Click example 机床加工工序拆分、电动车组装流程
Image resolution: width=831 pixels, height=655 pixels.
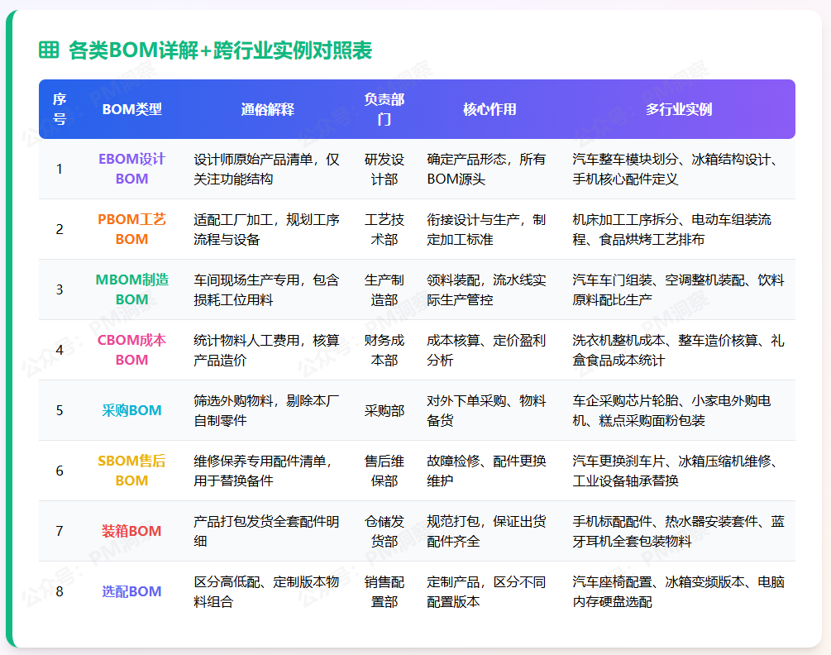tap(671, 229)
